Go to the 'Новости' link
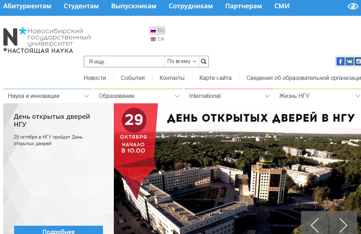This screenshot has height=234, width=361. click(x=95, y=78)
